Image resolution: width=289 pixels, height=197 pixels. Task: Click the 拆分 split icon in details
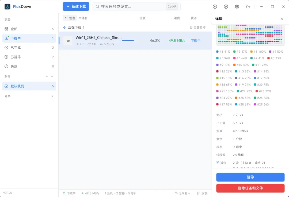coord(218,163)
